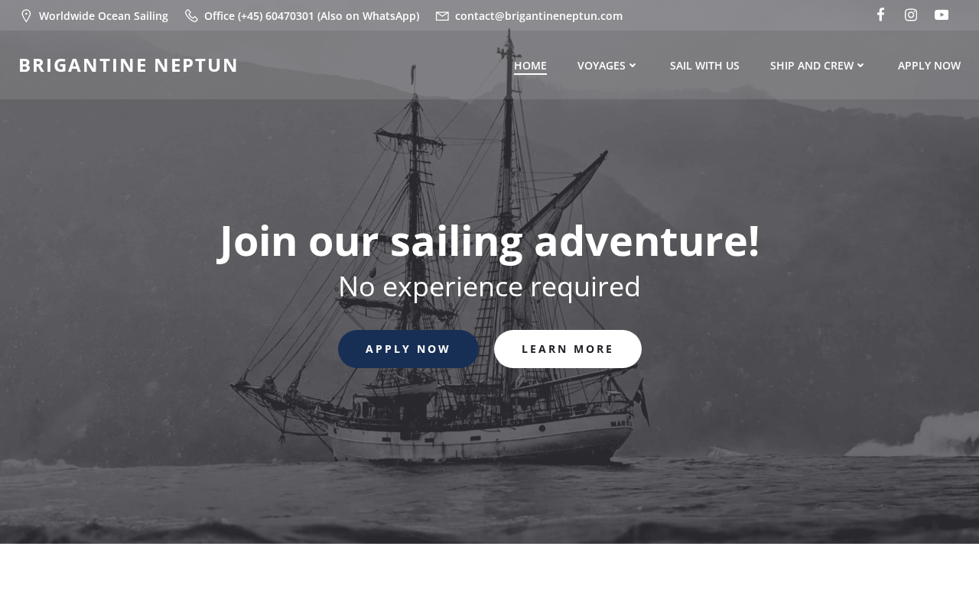Click the contact email address link

pyautogui.click(x=538, y=16)
